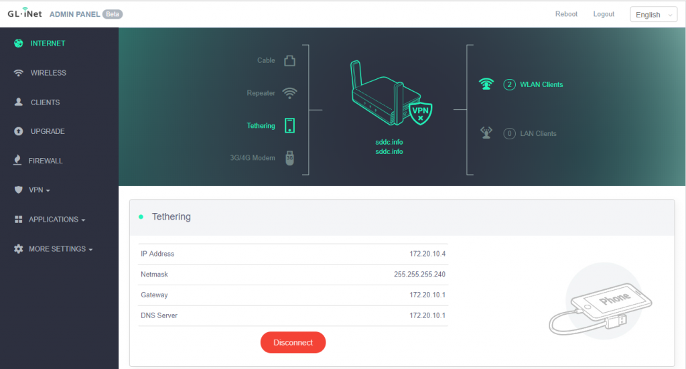Click the router device illustration

pos(379,94)
